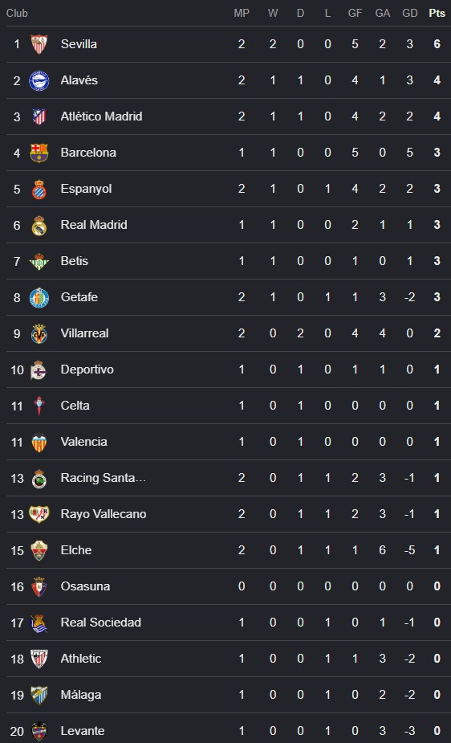The width and height of the screenshot is (451, 743).
Task: Click the Levante club crest icon
Action: [39, 731]
